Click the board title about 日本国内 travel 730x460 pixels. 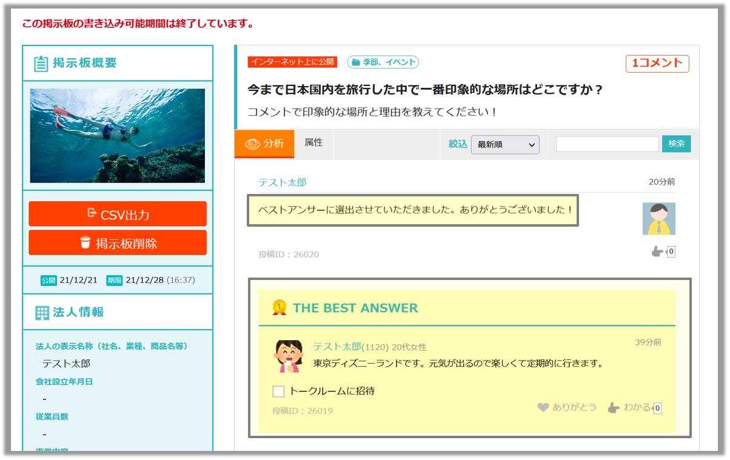point(426,90)
